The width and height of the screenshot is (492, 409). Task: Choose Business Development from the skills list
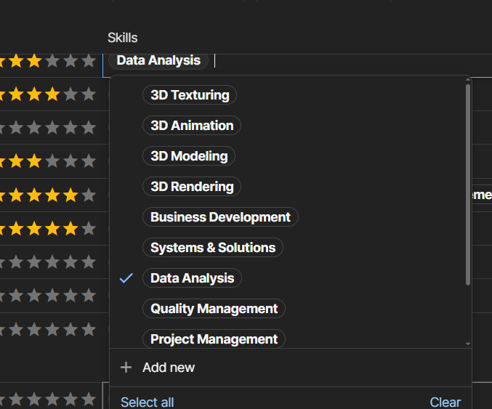(x=220, y=217)
